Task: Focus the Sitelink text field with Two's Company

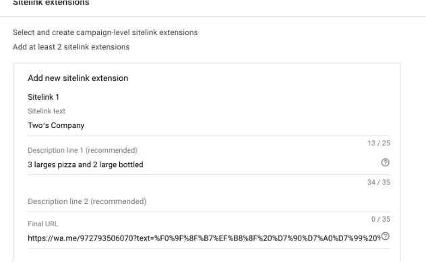Action: click(x=209, y=125)
